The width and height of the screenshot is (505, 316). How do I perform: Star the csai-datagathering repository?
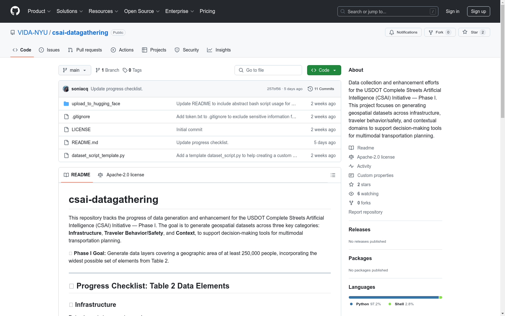pos(474,32)
